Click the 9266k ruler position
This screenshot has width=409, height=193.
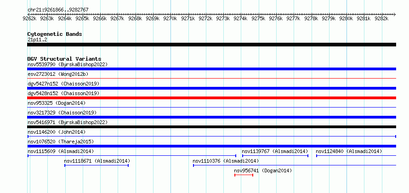tap(100, 19)
